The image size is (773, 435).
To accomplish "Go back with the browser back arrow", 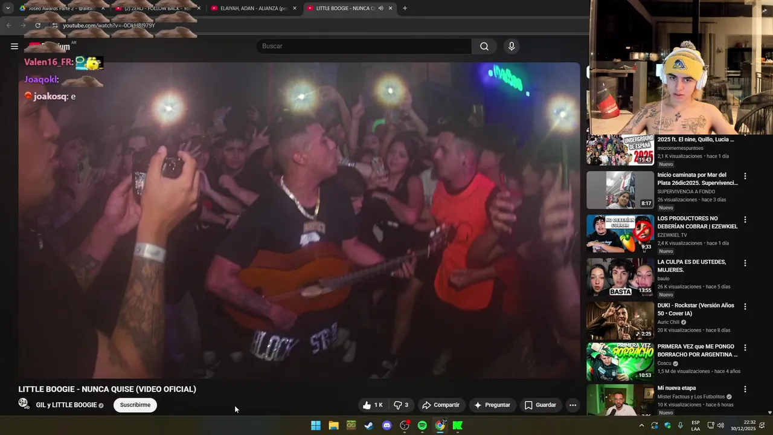I will [8, 25].
